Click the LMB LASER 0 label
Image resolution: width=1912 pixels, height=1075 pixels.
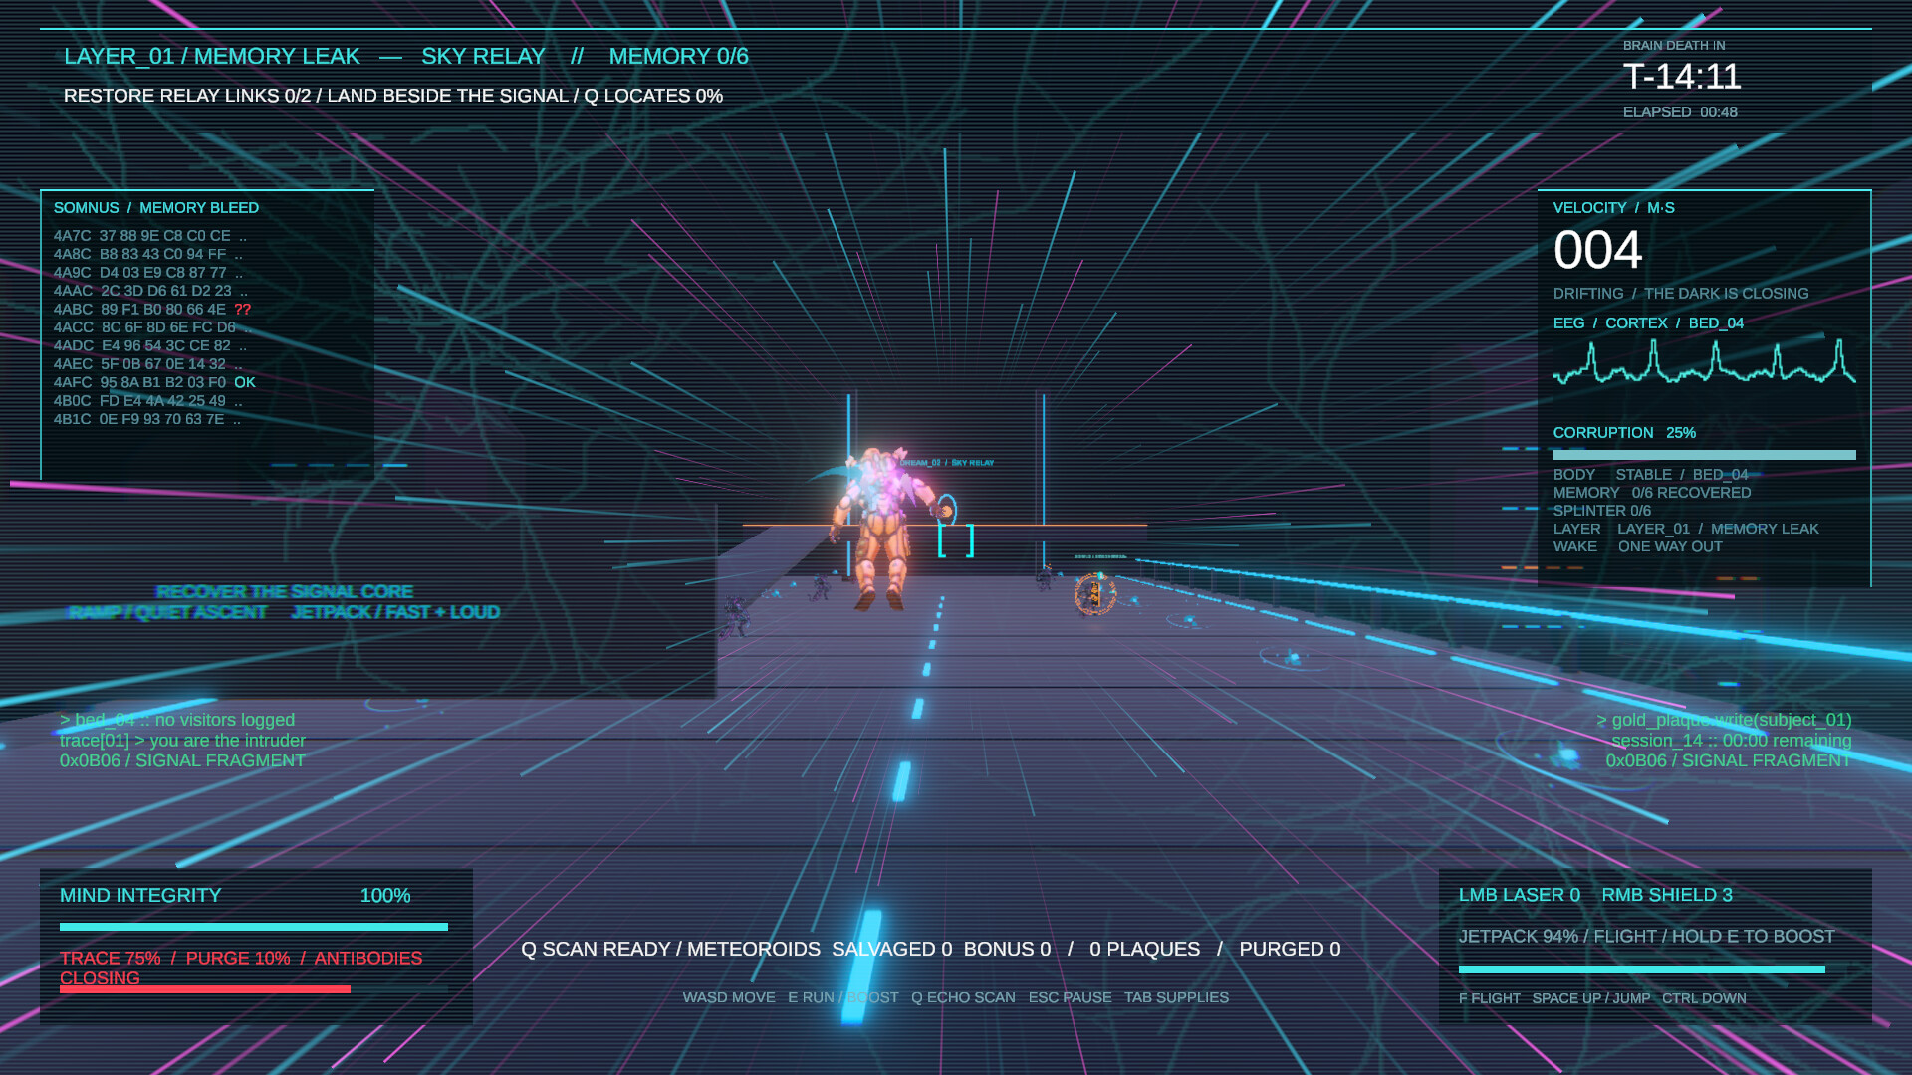[1520, 895]
